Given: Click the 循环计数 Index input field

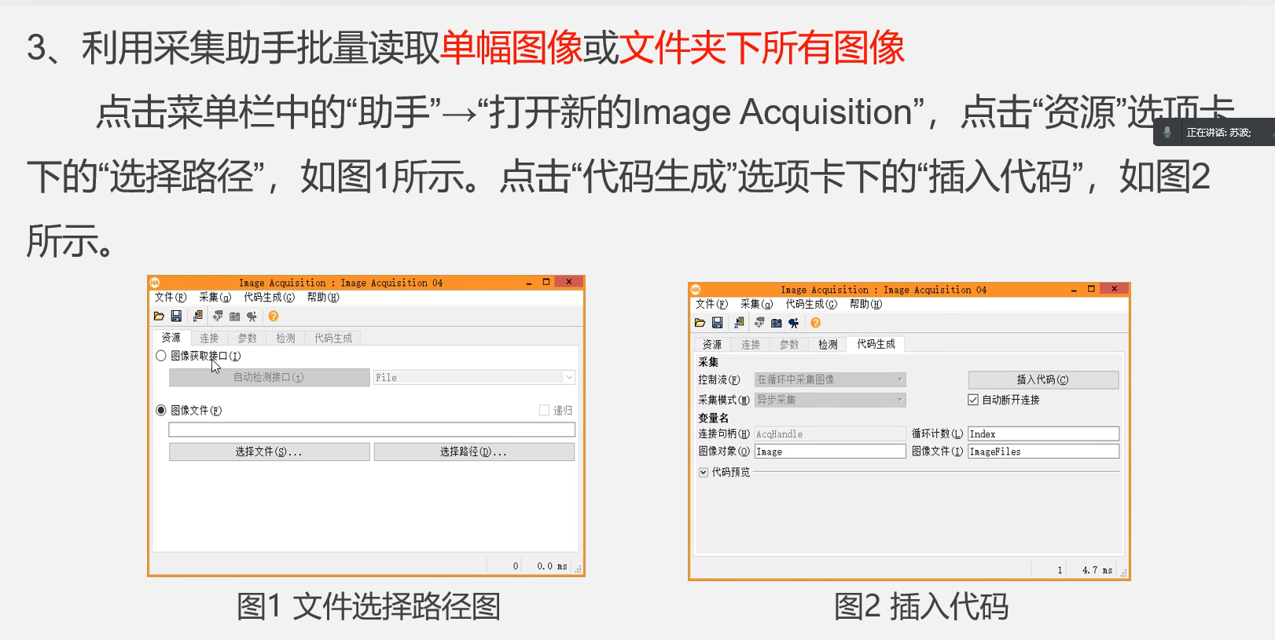Looking at the screenshot, I should coord(1042,434).
